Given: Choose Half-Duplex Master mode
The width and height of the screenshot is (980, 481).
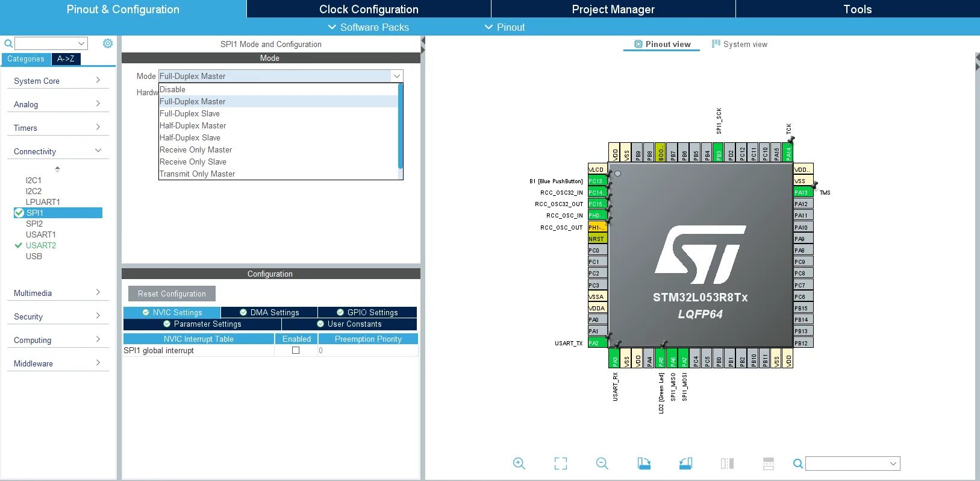Looking at the screenshot, I should pos(278,125).
